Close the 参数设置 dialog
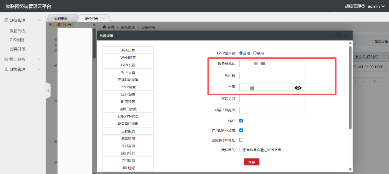Image resolution: width=389 pixels, height=174 pixels. click(346, 35)
